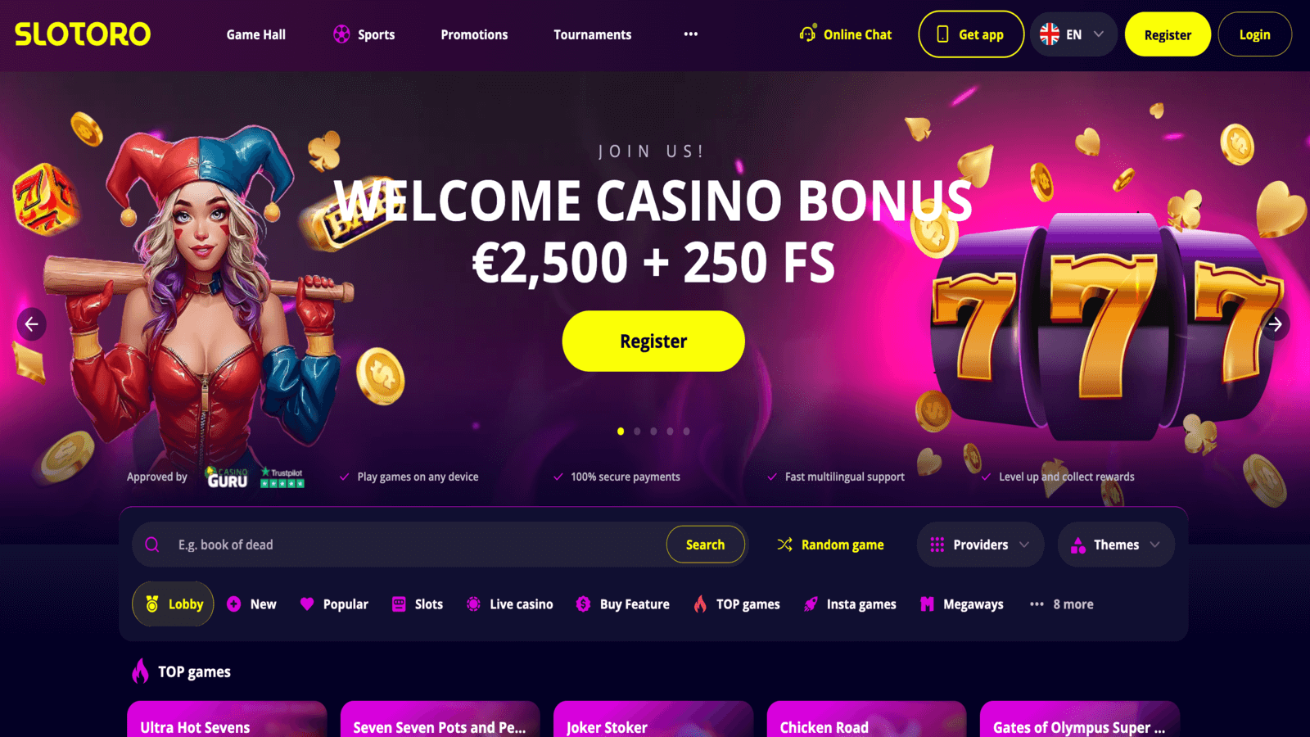1310x737 pixels.
Task: Expand the 8 more categories
Action: pyautogui.click(x=1061, y=604)
